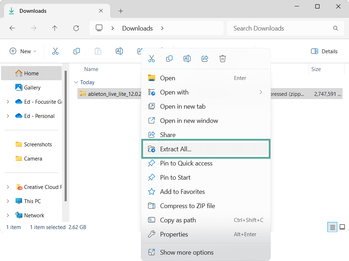Viewport: 349px width, 261px height.
Task: Click the Delete trash icon in the context menu
Action: click(223, 59)
